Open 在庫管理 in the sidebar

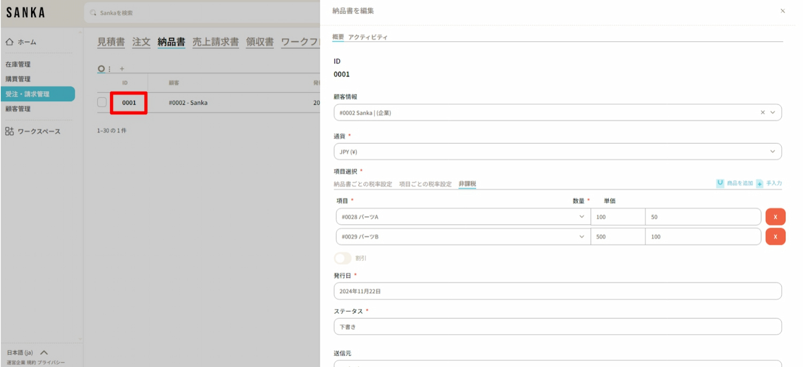(x=18, y=64)
